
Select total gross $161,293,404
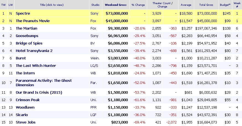pyautogui.click(x=206, y=51)
